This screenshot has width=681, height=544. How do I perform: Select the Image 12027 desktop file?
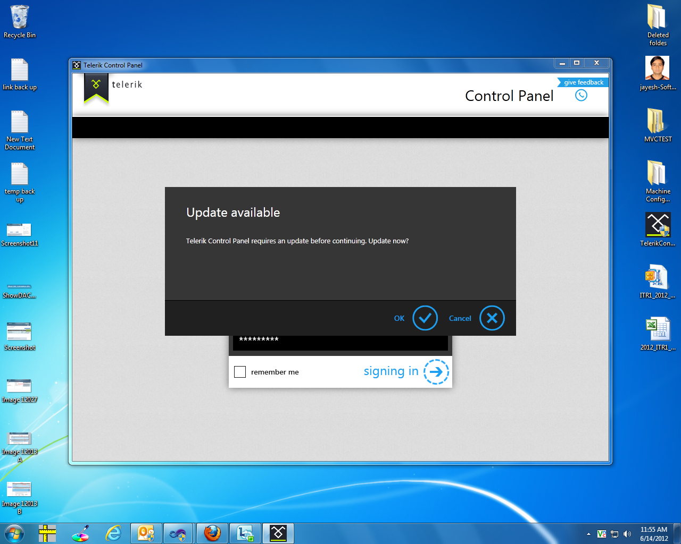tap(20, 391)
